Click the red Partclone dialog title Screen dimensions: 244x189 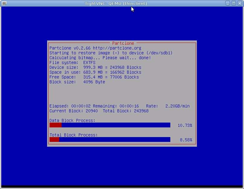(x=123, y=43)
